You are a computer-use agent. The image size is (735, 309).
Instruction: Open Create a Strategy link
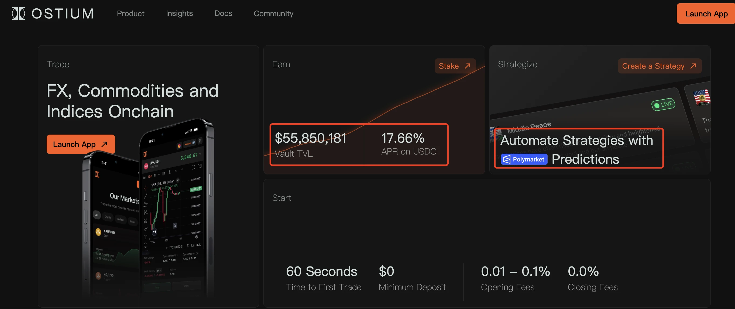point(660,66)
